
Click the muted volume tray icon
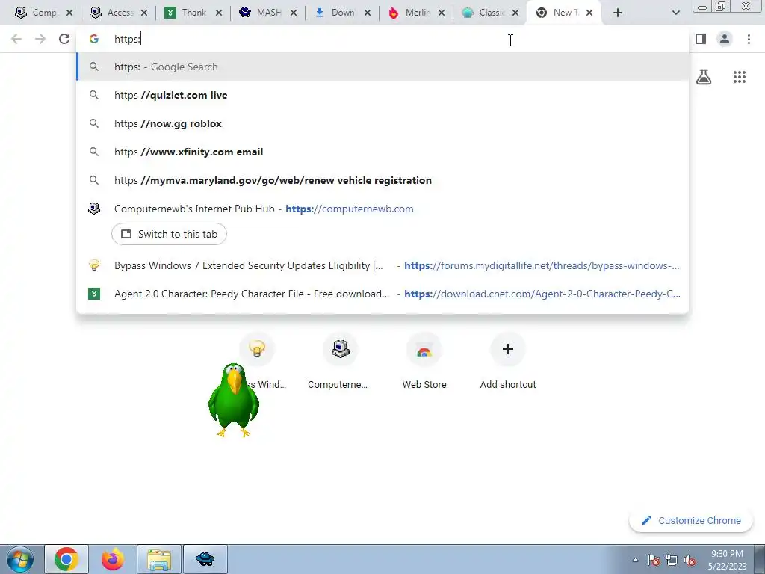pos(690,561)
